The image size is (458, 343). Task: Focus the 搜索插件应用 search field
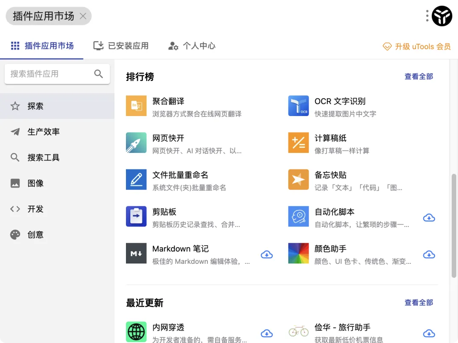(57, 74)
